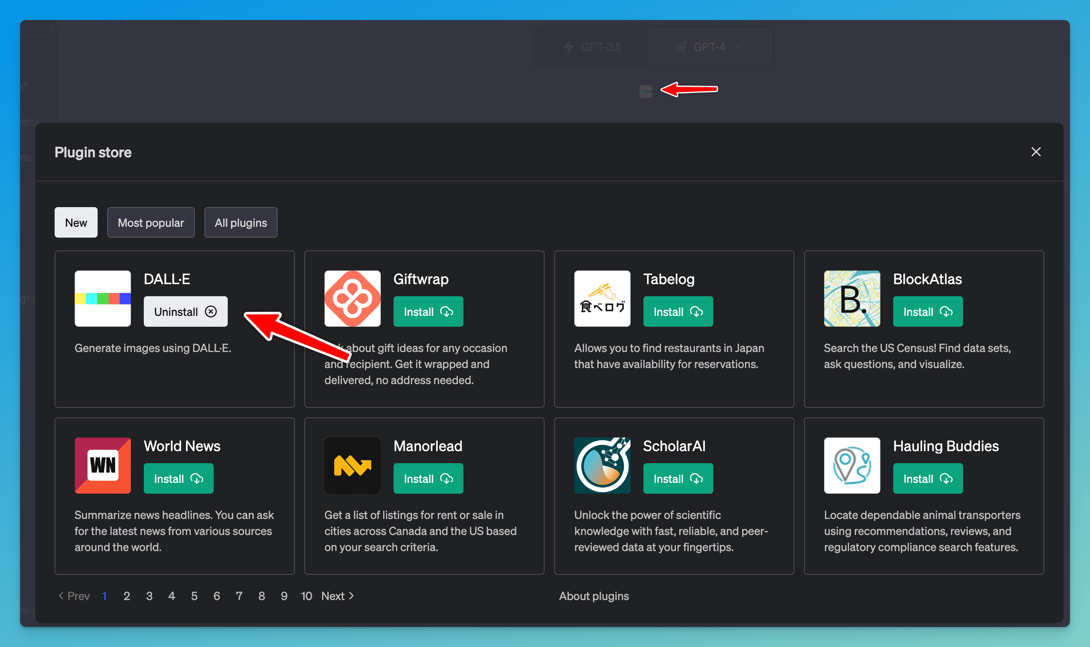Image resolution: width=1090 pixels, height=647 pixels.
Task: Jump to page 4 of plugins
Action: tap(172, 596)
